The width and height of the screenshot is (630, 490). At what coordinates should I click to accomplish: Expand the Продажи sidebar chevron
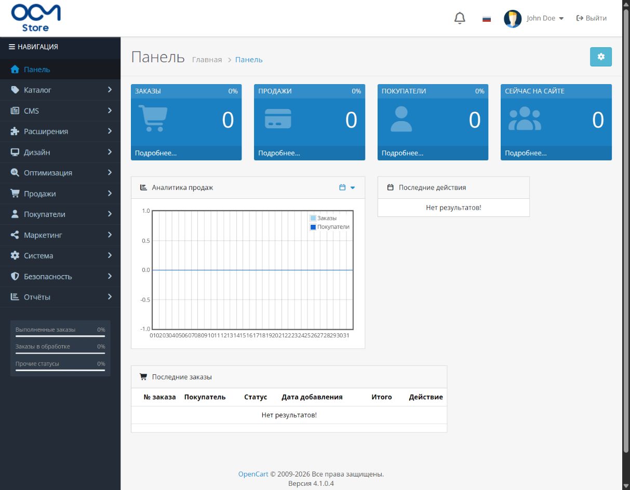tap(110, 194)
